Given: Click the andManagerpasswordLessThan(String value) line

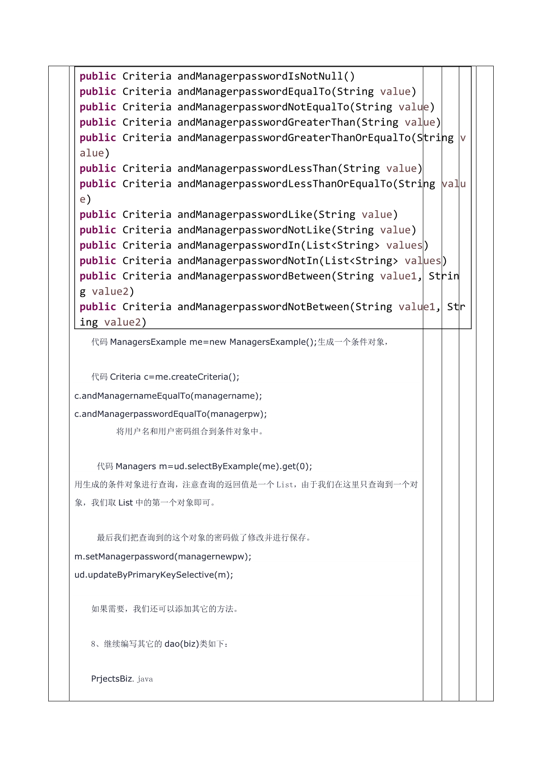Looking at the screenshot, I should pyautogui.click(x=251, y=169).
